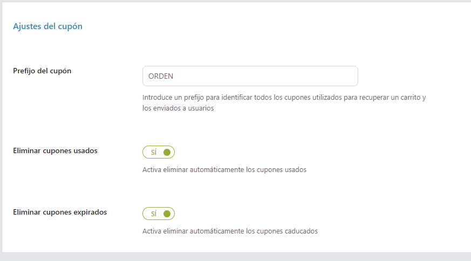Click the Eliminar cupones usados label
The height and width of the screenshot is (261, 471).
pos(55,151)
